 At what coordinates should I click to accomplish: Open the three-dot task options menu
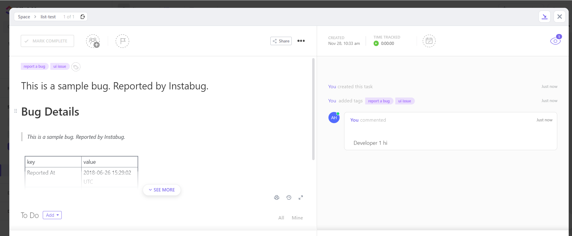pos(301,41)
